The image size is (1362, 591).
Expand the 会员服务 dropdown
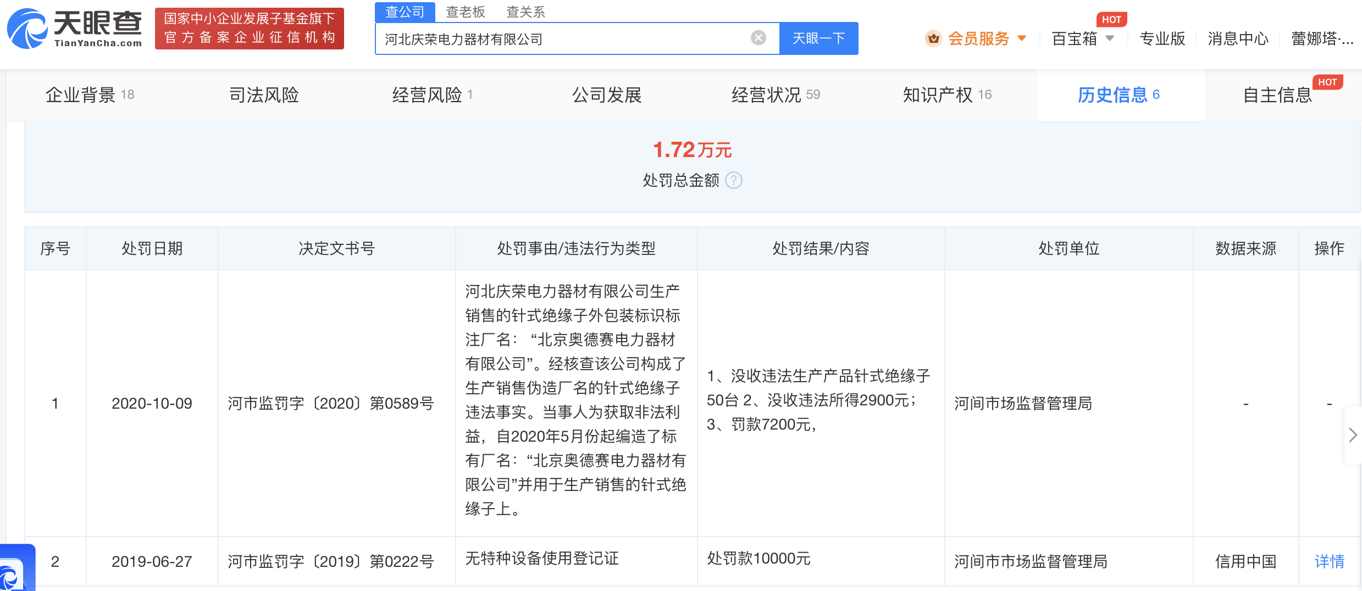coord(1022,38)
